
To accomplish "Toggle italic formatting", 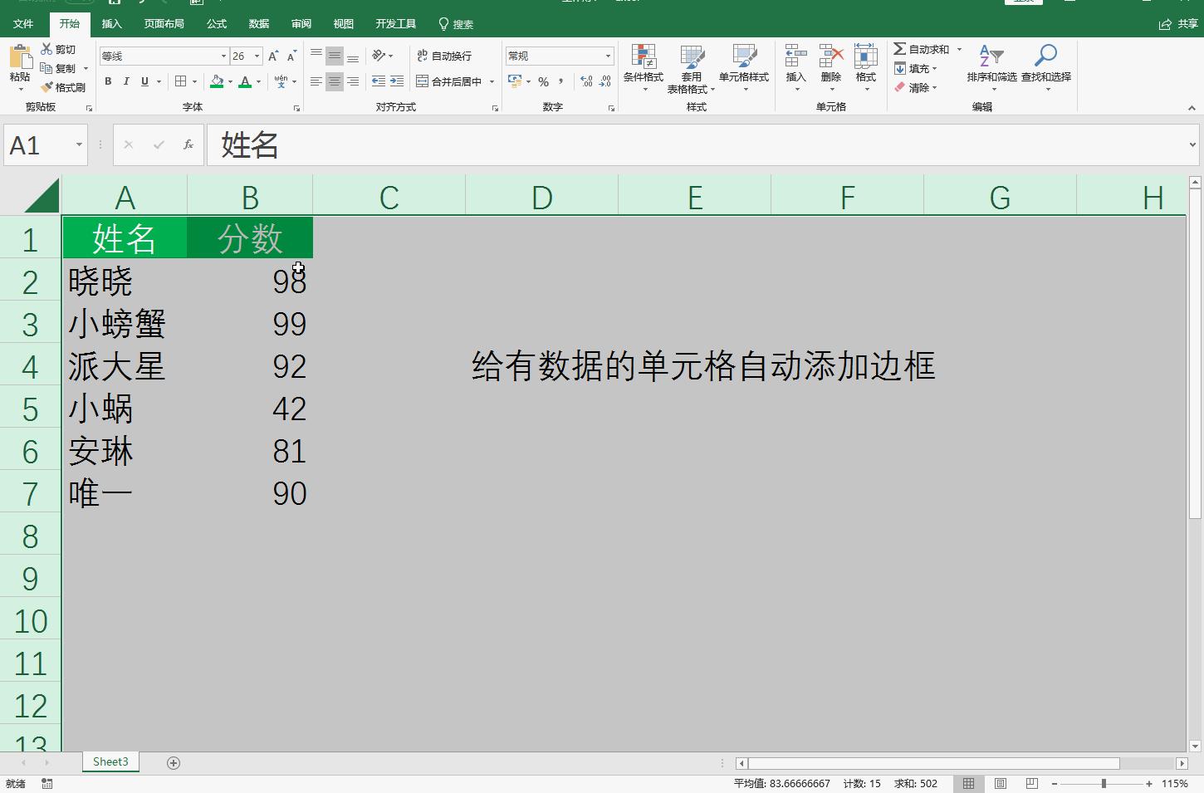I will click(126, 81).
